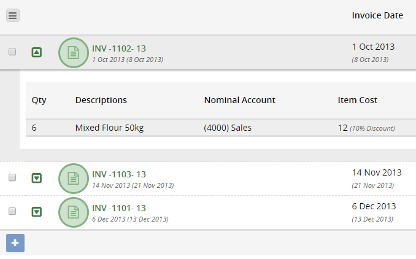The height and width of the screenshot is (259, 416).
Task: Collapse invoice INV -1102- 13 details
Action: [x=37, y=52]
